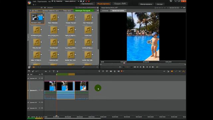This screenshot has width=213, height=120.
Task: Click the library search input field
Action: point(86,8)
